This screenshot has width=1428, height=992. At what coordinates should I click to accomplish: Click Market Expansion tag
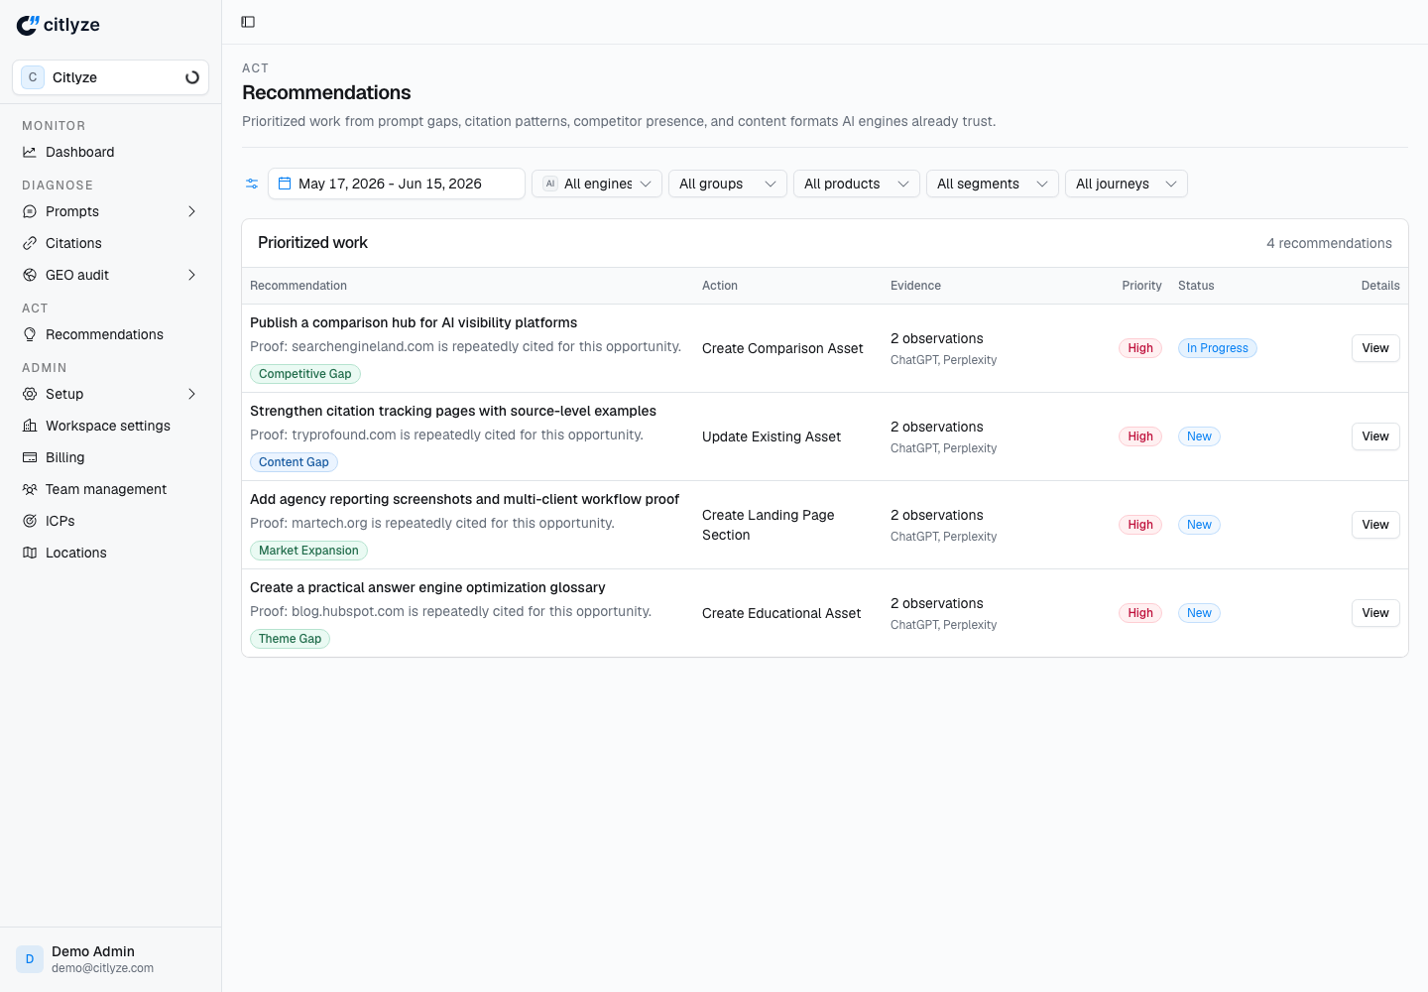click(x=308, y=551)
